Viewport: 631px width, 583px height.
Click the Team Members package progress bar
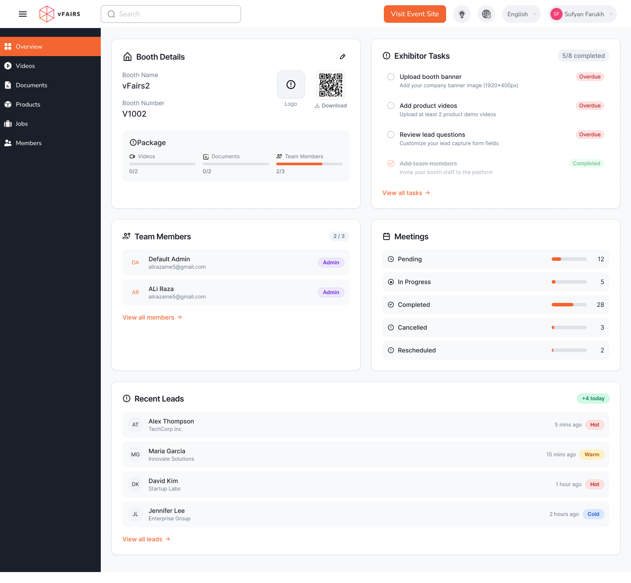pos(309,164)
